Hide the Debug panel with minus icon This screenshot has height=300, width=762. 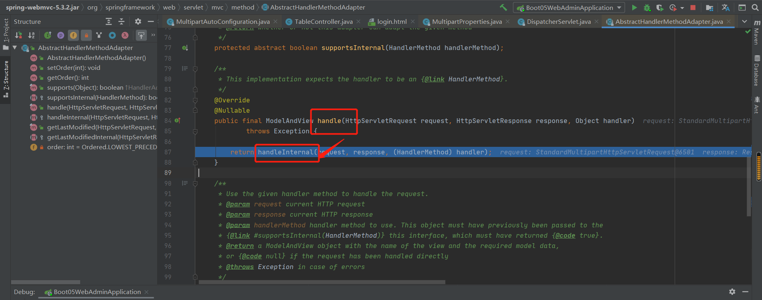[745, 292]
